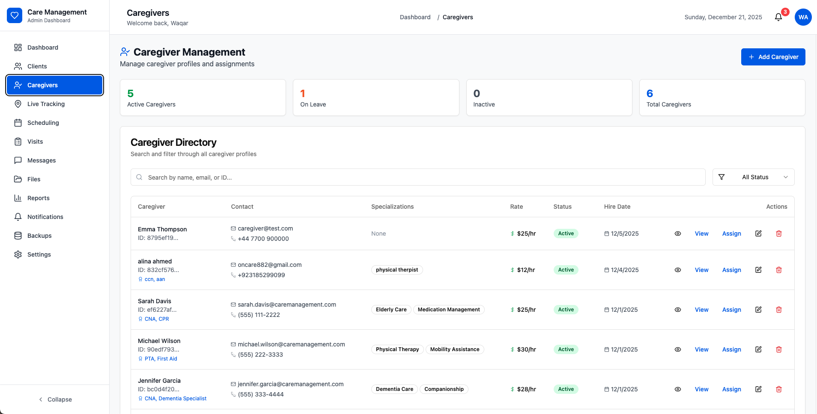Click Assign for Michael Wilson
Screen dimensions: 817x414
click(731, 349)
